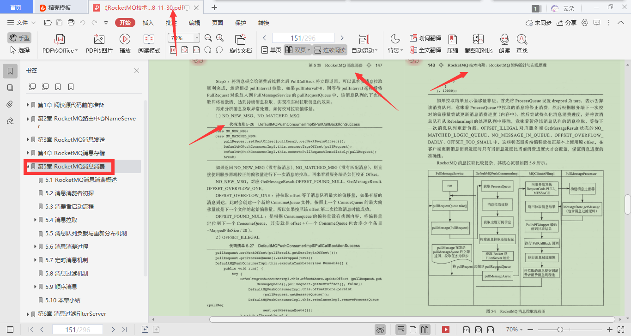The height and width of the screenshot is (336, 631).
Task: Toggle 选择 selection tool
Action: pos(19,50)
